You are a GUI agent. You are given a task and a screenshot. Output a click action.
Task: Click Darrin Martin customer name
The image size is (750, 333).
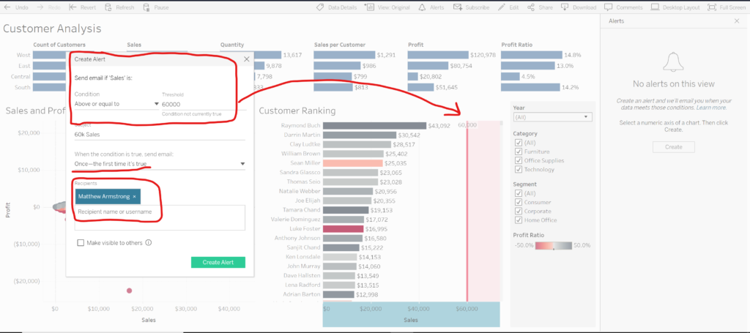coord(301,135)
